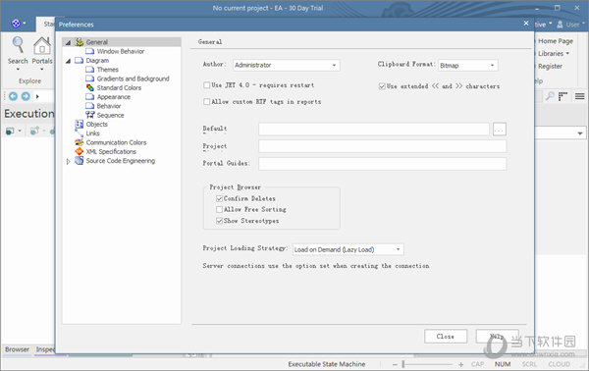Collapse the General tree node

[x=68, y=42]
